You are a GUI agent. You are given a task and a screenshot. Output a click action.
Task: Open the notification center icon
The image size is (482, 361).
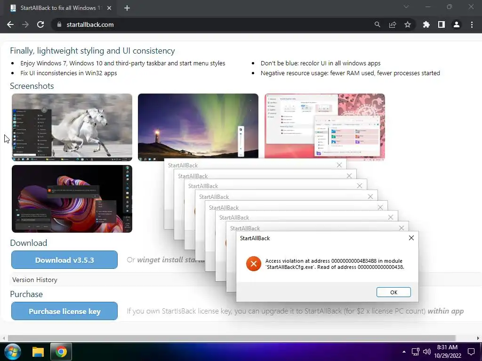(x=471, y=352)
